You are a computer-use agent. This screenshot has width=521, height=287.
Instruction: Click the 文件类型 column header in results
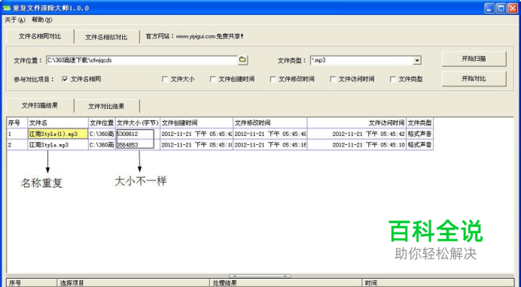pyautogui.click(x=419, y=122)
